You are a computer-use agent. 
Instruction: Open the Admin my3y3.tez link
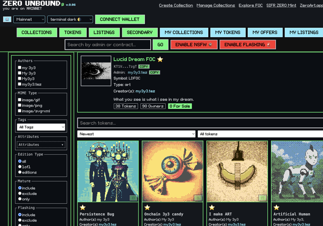coord(137,72)
